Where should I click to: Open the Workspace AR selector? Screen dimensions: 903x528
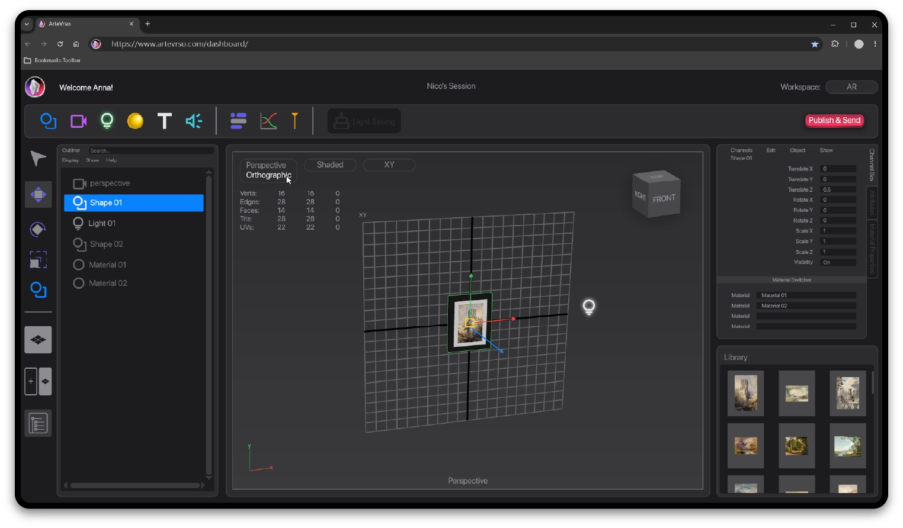[x=851, y=87]
